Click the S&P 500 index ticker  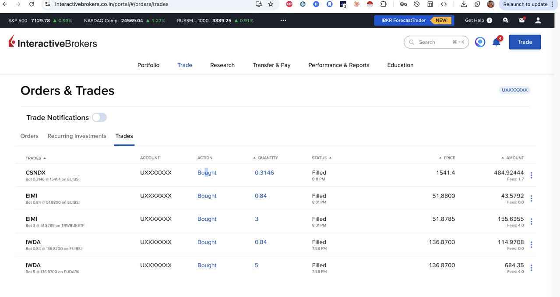click(40, 20)
